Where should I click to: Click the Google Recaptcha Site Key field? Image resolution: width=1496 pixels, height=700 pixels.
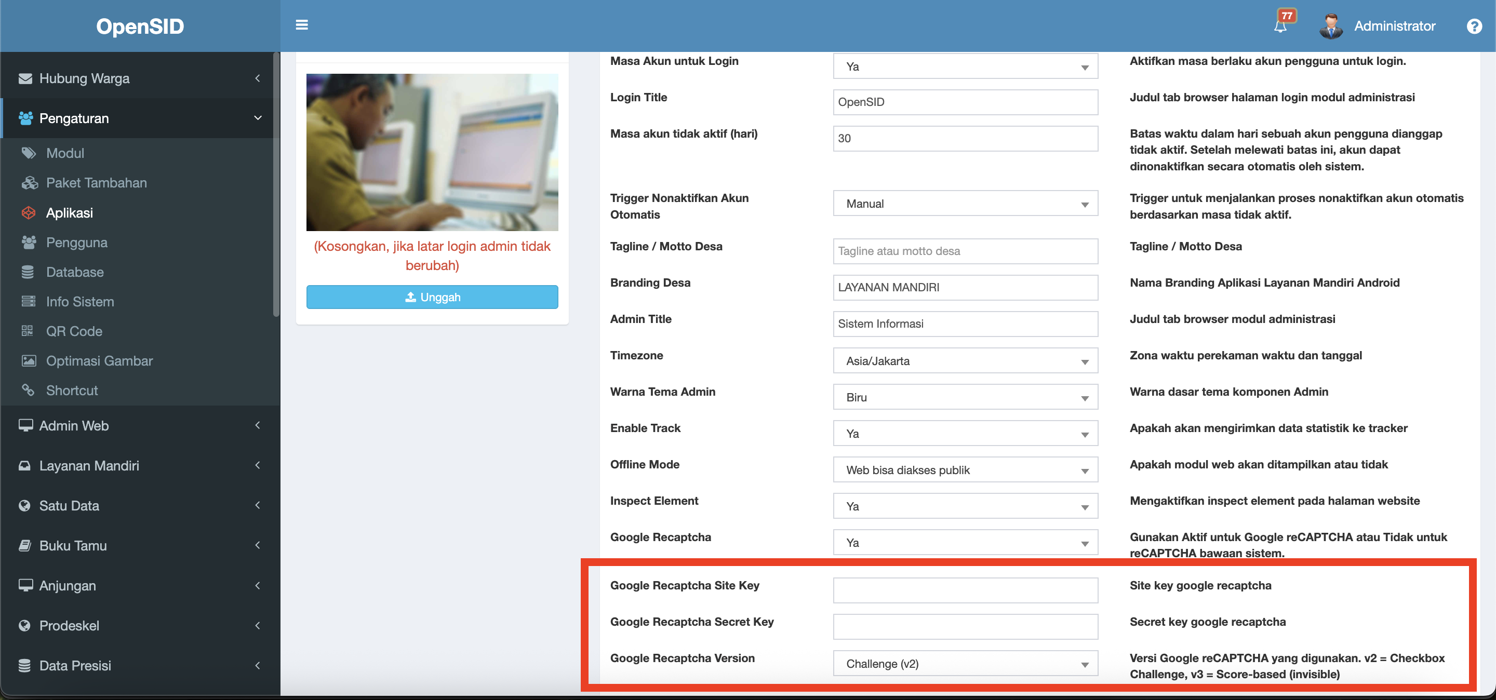965,590
